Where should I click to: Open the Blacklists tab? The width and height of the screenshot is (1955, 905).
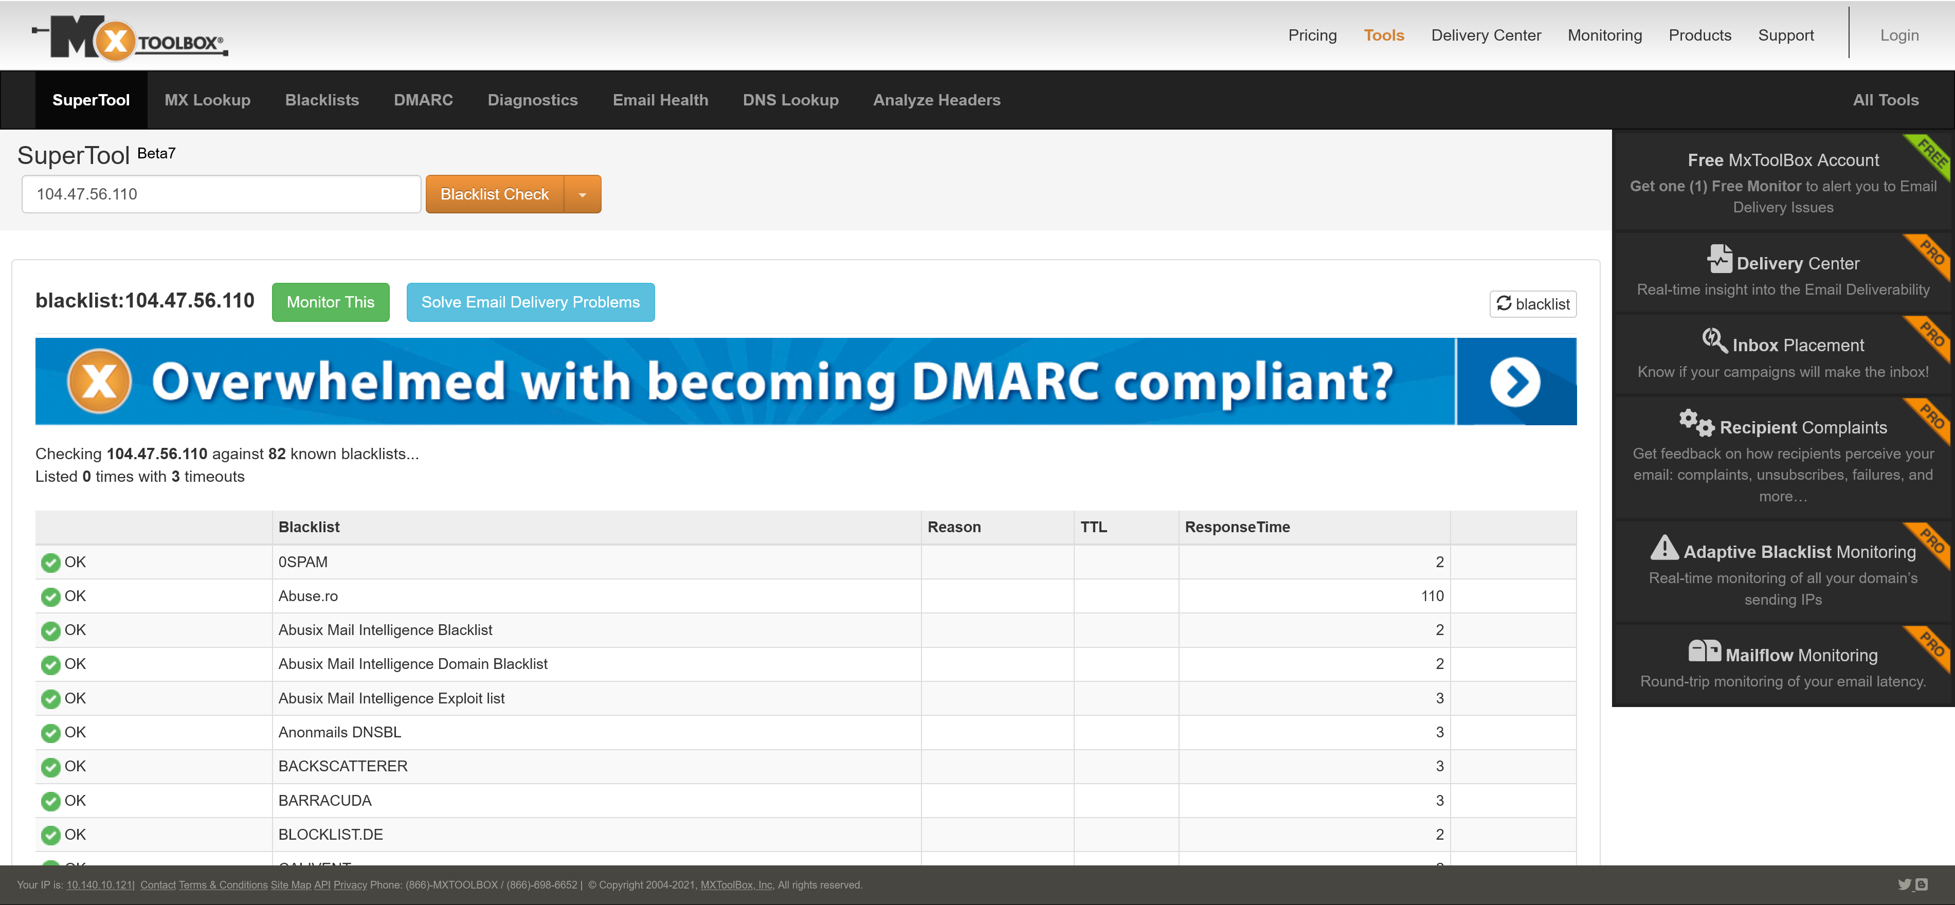(322, 100)
